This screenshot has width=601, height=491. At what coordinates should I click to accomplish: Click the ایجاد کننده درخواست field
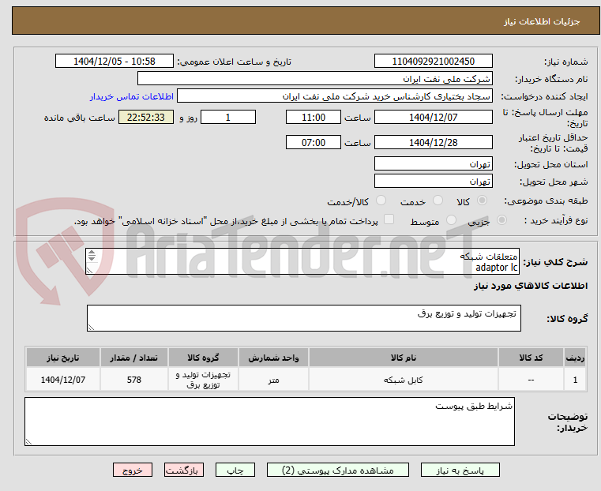point(335,96)
